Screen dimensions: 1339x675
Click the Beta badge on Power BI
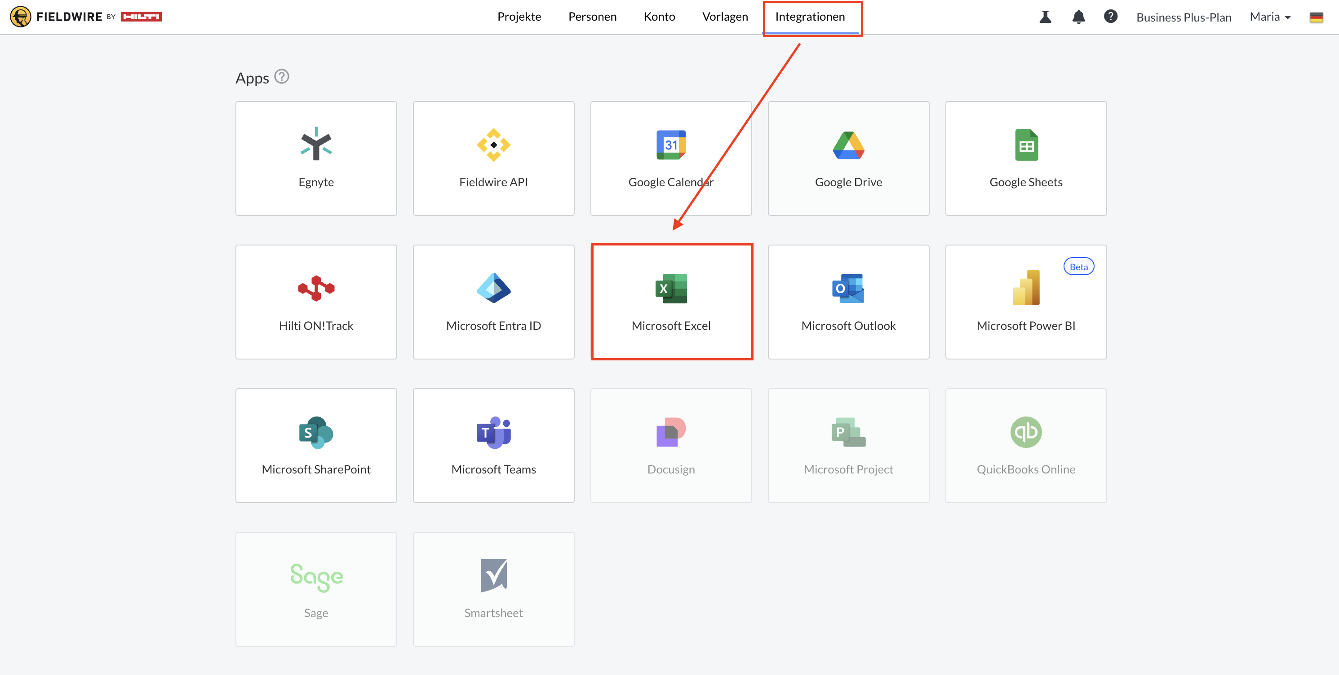click(x=1078, y=267)
